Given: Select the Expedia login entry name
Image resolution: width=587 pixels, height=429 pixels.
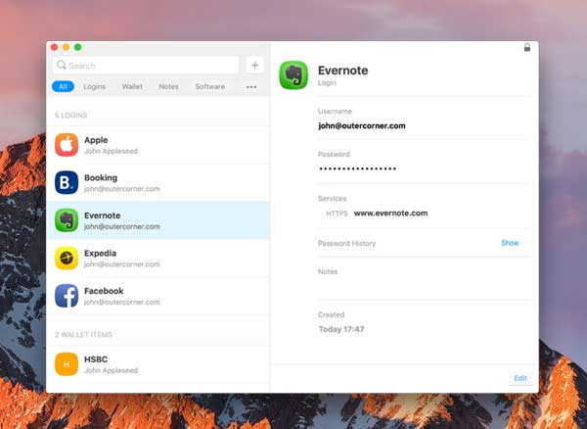Looking at the screenshot, I should [101, 254].
